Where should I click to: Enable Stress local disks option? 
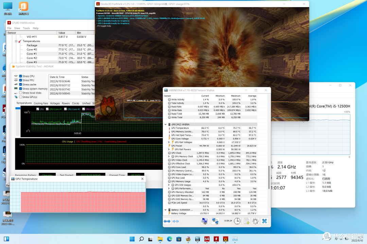pyautogui.click(x=21, y=93)
